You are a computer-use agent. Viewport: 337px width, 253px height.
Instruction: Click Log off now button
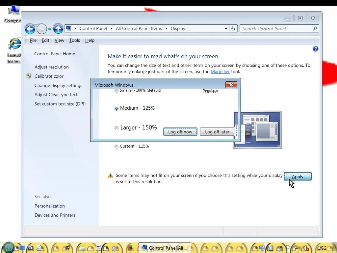pyautogui.click(x=180, y=132)
